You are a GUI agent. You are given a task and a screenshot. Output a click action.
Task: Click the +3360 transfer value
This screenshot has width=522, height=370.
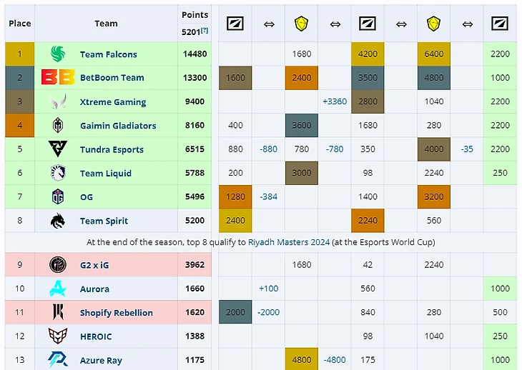(x=335, y=101)
